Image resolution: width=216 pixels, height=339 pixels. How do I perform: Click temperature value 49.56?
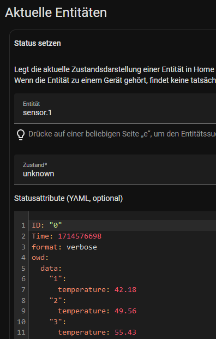tap(125, 311)
